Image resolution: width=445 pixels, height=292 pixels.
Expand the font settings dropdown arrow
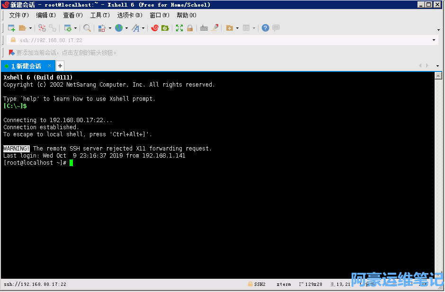[x=143, y=28]
